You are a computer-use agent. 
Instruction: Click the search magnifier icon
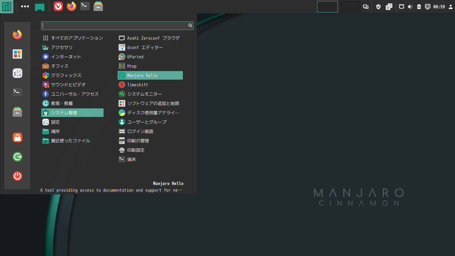(190, 25)
